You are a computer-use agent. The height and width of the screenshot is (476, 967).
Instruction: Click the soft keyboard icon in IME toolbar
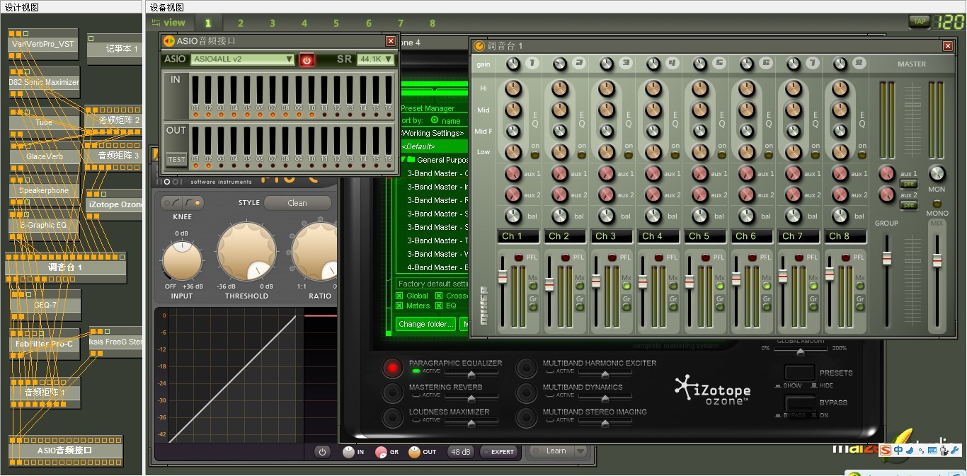point(932,450)
